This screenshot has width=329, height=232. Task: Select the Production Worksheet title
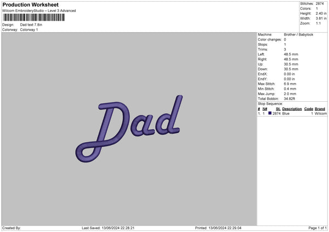click(x=30, y=4)
